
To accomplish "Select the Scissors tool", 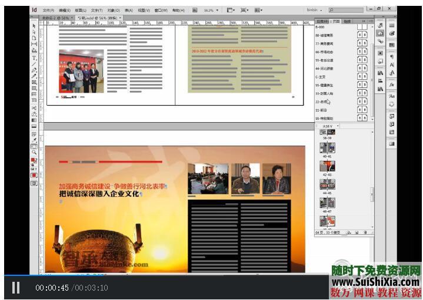I will pyautogui.click(x=34, y=108).
